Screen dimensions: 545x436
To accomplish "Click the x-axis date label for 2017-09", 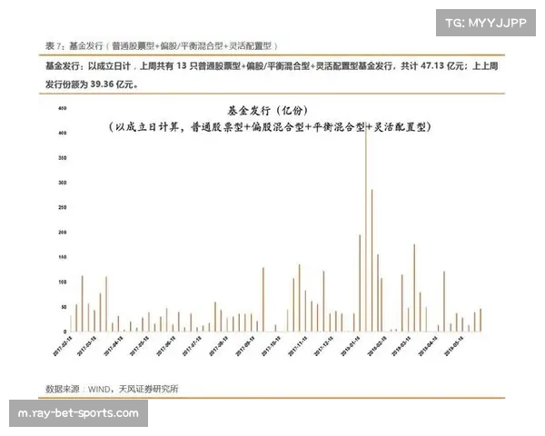I will 244,346.
